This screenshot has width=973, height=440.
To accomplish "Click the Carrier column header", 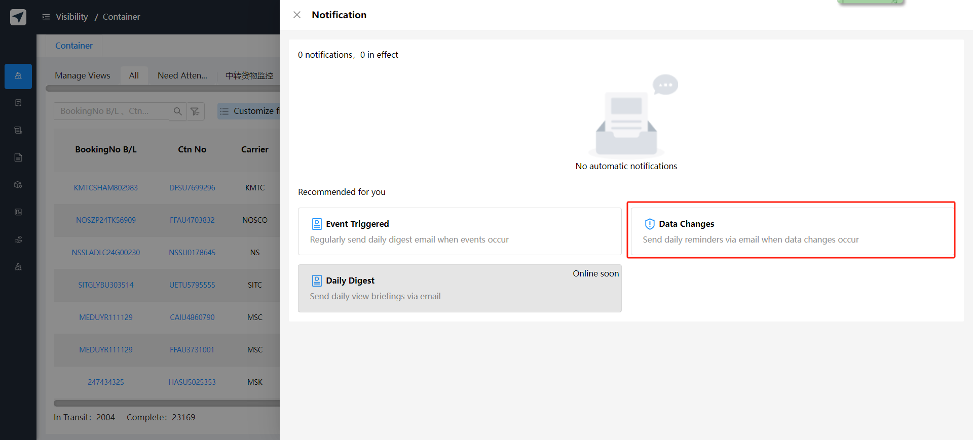I will 255,149.
